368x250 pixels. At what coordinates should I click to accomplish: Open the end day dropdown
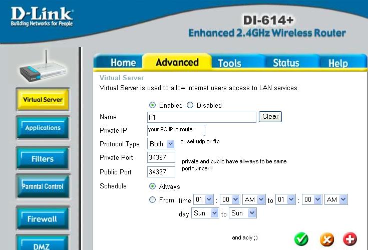(243, 213)
